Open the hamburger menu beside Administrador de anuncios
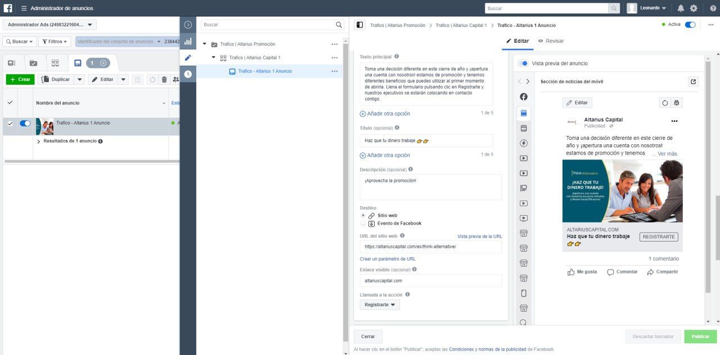720x355 pixels. point(24,8)
